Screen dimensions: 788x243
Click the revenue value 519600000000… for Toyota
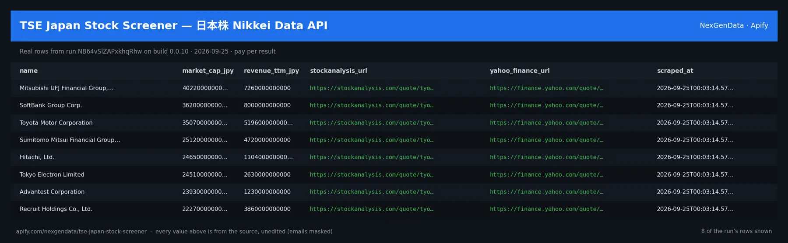(x=268, y=123)
